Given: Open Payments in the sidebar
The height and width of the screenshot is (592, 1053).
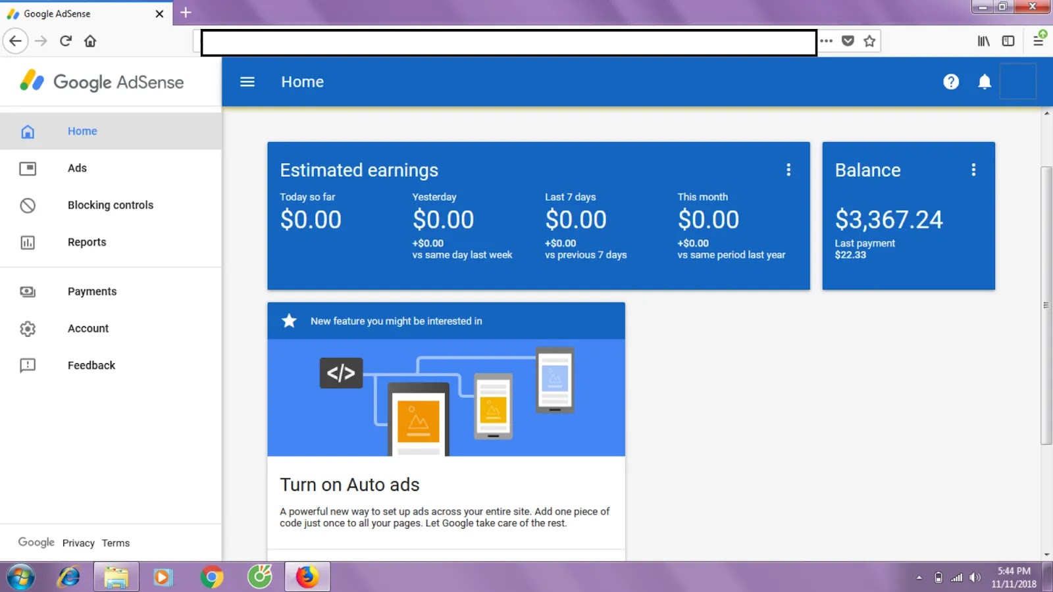Looking at the screenshot, I should tap(111, 291).
